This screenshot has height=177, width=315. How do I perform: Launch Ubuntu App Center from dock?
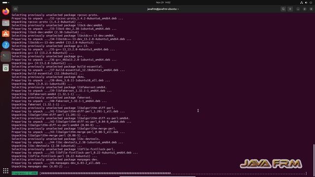tap(5, 34)
